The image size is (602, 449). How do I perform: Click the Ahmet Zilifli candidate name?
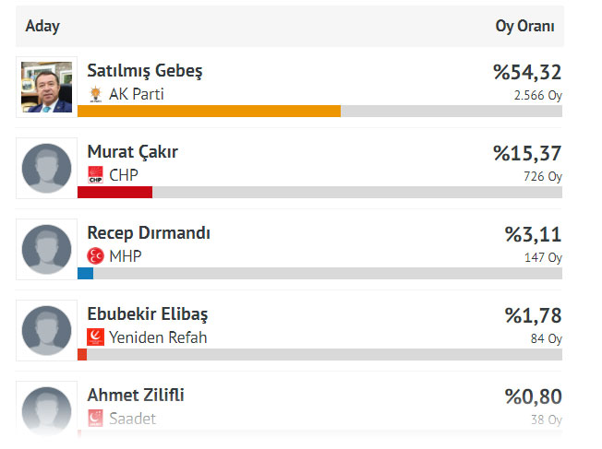[136, 396]
